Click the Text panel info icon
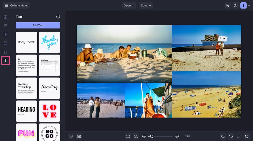253x141 pixels. tap(58, 17)
